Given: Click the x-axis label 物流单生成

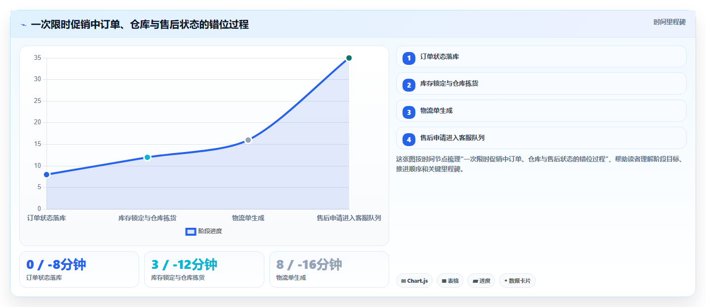Looking at the screenshot, I should click(x=248, y=218).
